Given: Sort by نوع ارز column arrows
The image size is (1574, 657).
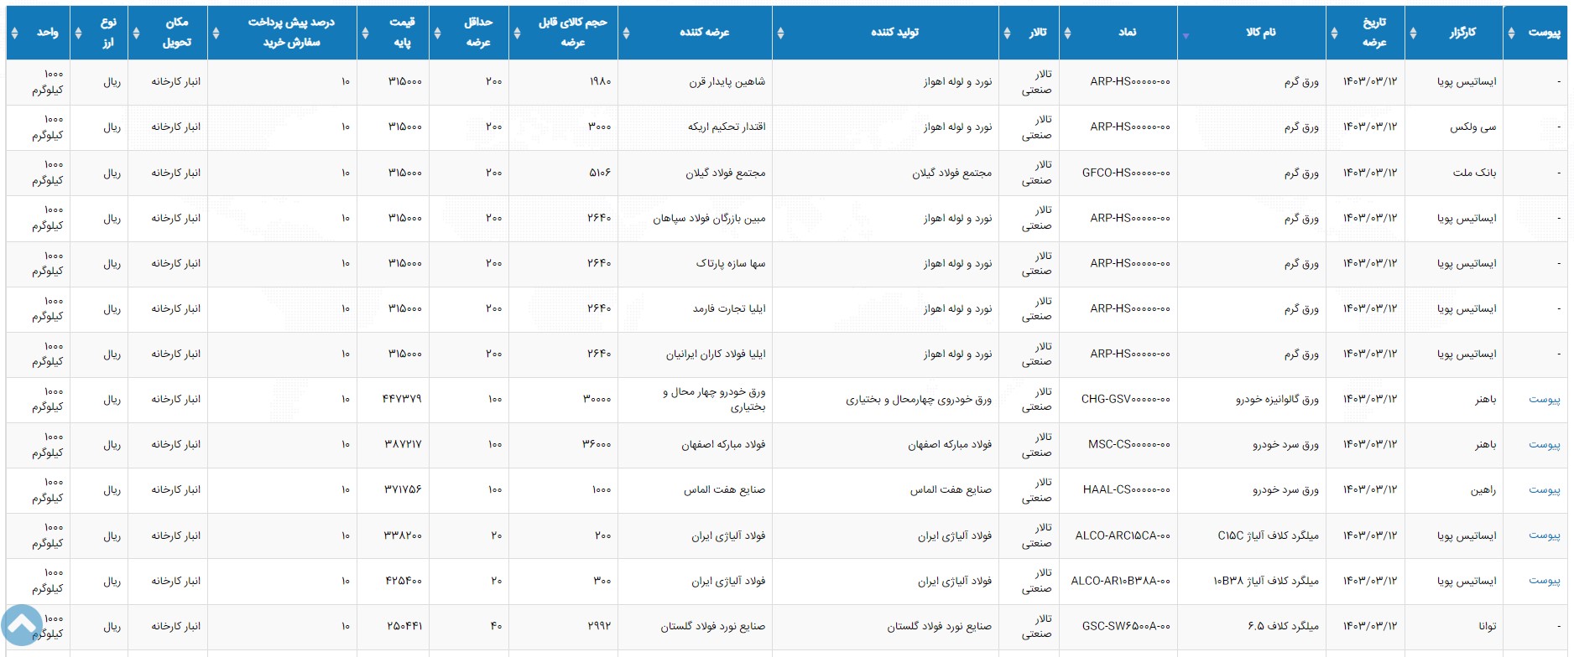Looking at the screenshot, I should tap(78, 33).
